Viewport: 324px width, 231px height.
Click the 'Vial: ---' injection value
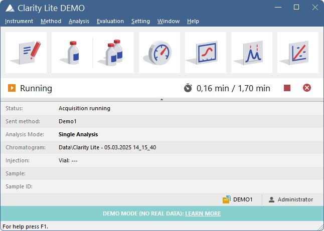point(68,160)
